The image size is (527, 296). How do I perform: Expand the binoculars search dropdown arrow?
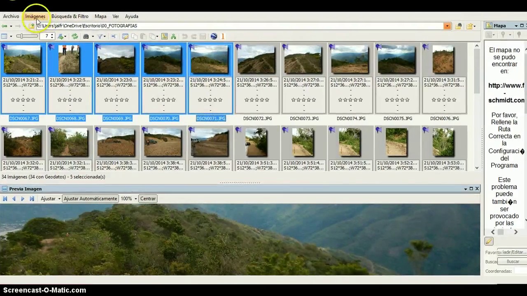tap(93, 36)
